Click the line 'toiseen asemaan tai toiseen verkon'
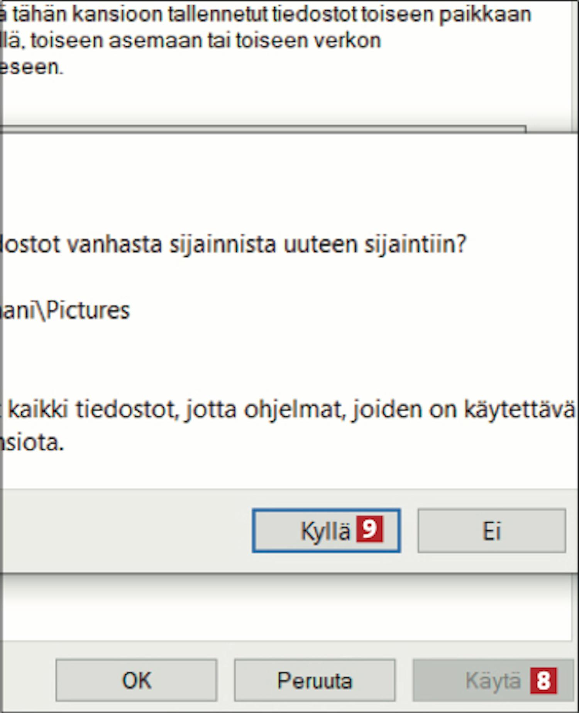This screenshot has width=579, height=713. (x=206, y=41)
